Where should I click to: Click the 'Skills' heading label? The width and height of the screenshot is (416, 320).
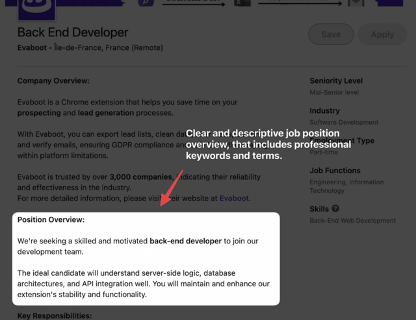[x=319, y=209]
